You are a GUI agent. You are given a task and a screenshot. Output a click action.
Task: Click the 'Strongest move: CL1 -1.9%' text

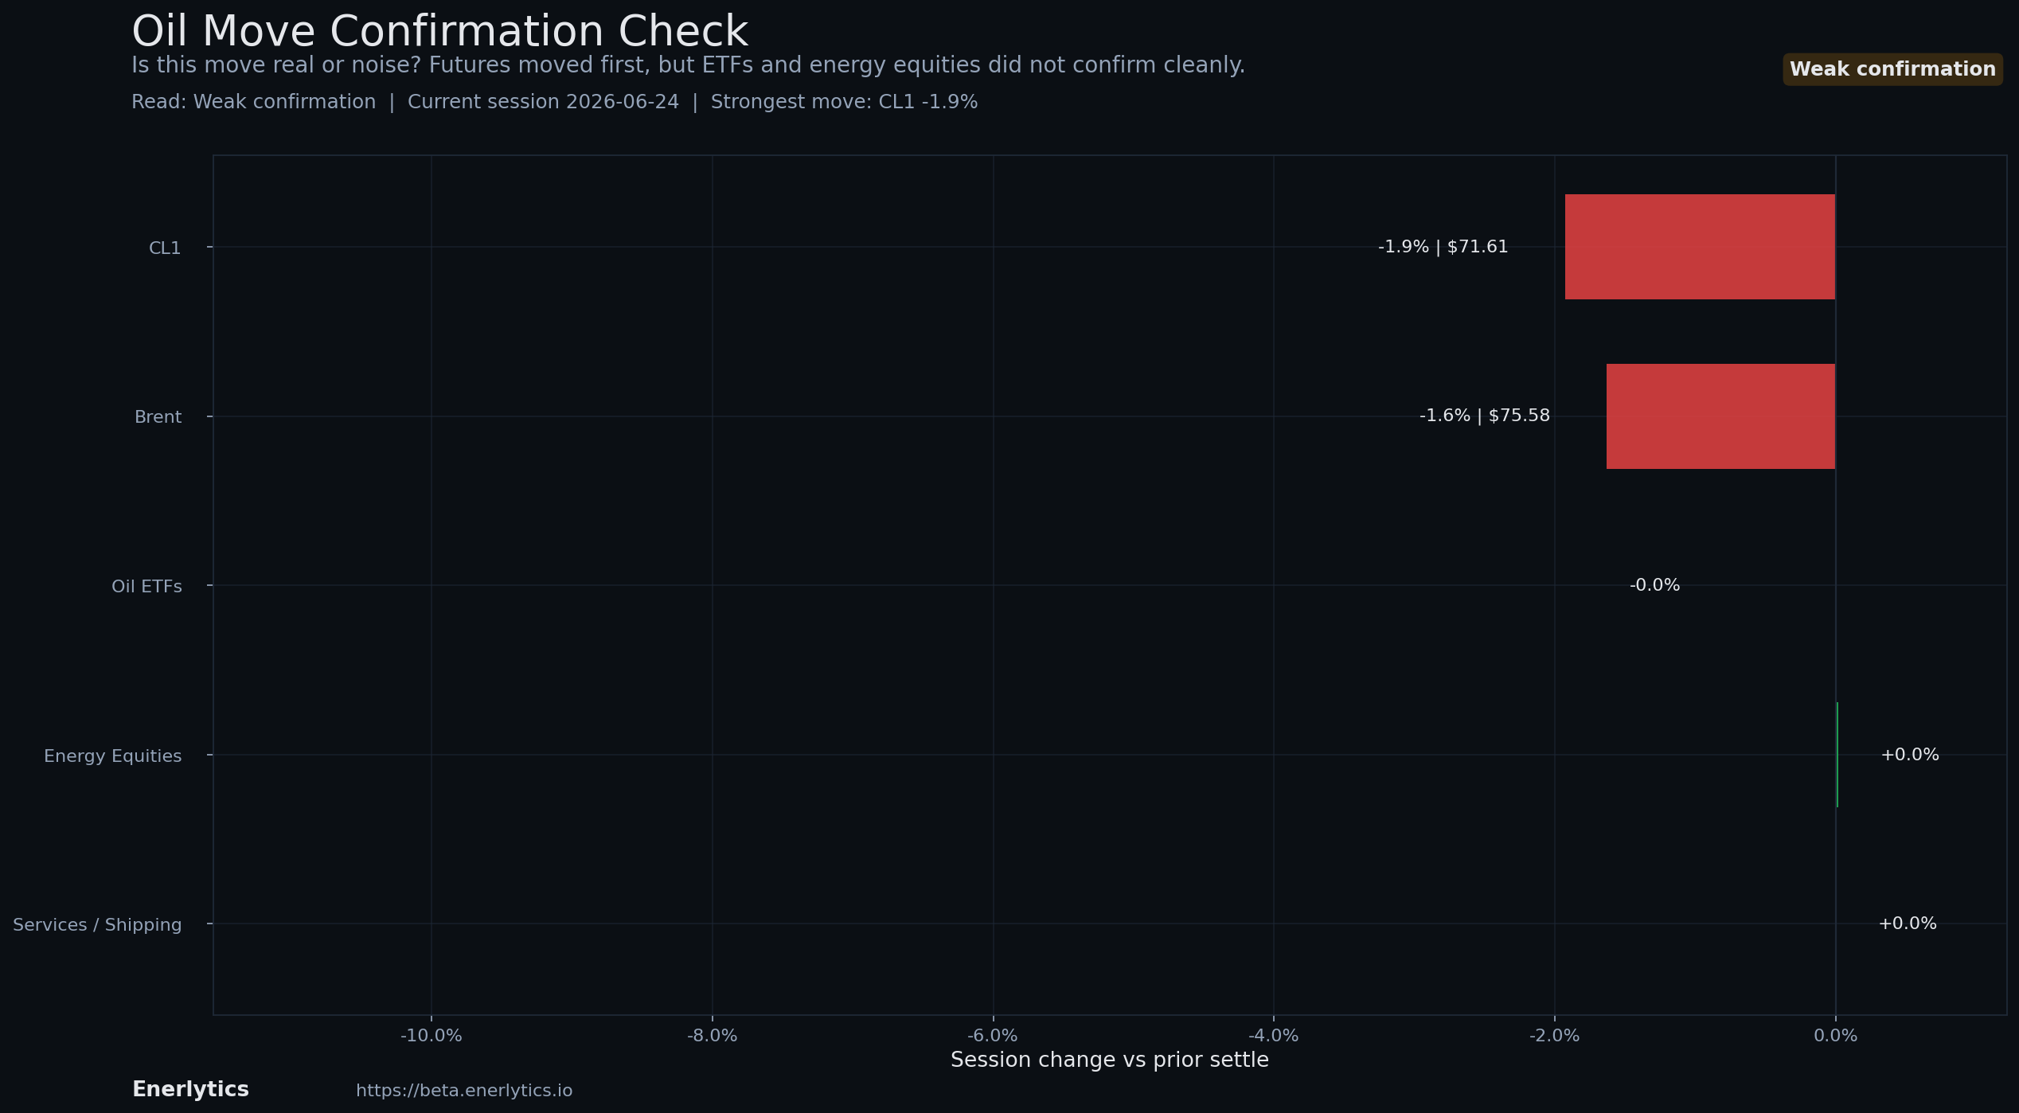[x=844, y=102]
